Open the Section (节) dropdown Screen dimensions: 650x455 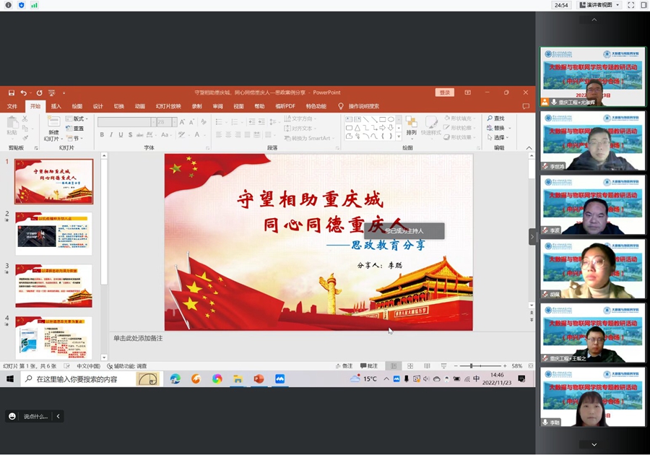[75, 138]
